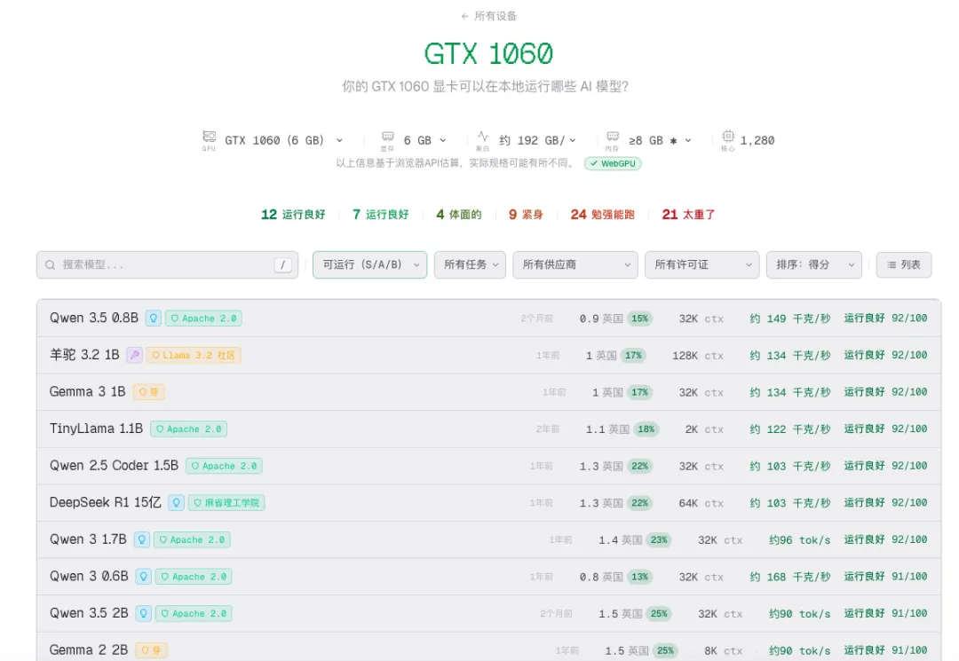This screenshot has height=661, width=959.
Task: Click Apache 2.0 badge on Qwen 3 1.7B
Action: pyautogui.click(x=192, y=540)
